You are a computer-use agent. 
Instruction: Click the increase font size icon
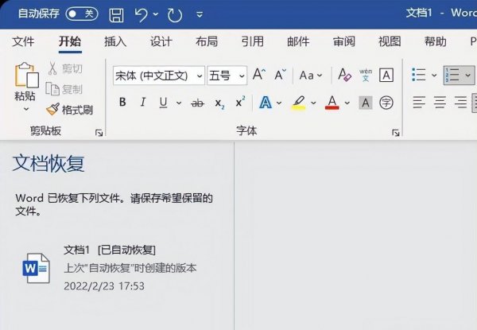(259, 75)
